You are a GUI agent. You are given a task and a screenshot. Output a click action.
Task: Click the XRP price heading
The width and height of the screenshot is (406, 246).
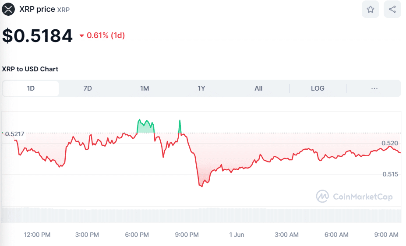pos(37,9)
